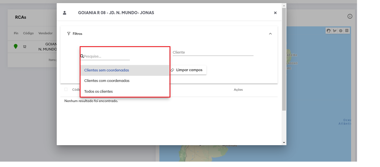Image resolution: width=380 pixels, height=167 pixels.
Task: Collapse the Filtros panel with chevron
Action: pyautogui.click(x=270, y=34)
